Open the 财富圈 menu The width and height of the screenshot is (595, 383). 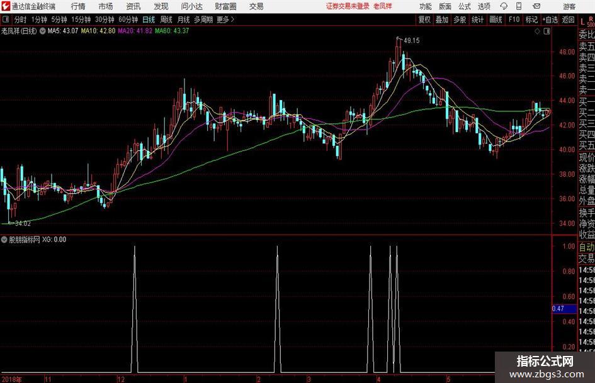click(225, 6)
